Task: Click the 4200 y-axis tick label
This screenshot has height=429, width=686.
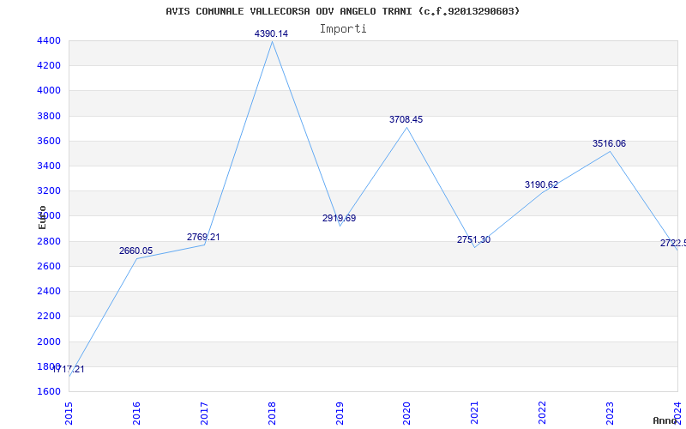Action: pyautogui.click(x=49, y=66)
